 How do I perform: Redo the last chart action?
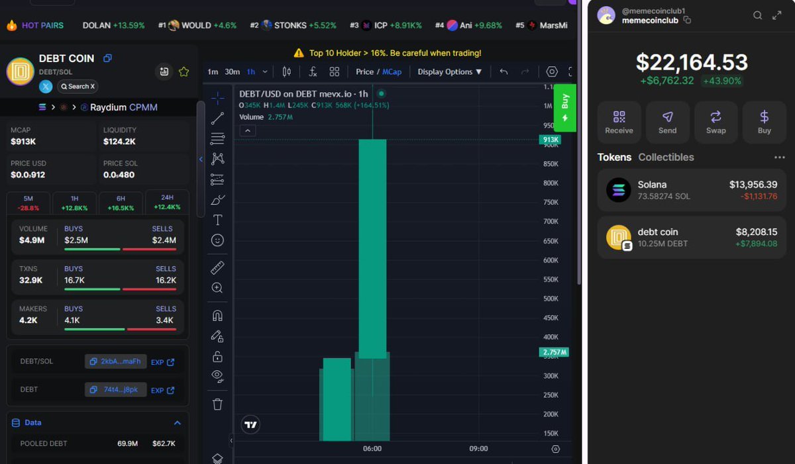click(525, 71)
